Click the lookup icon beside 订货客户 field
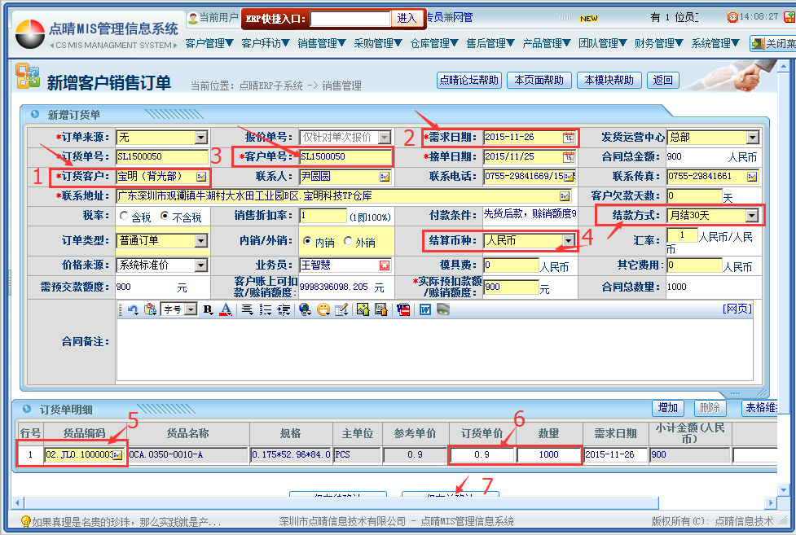The height and width of the screenshot is (535, 796). coord(201,177)
